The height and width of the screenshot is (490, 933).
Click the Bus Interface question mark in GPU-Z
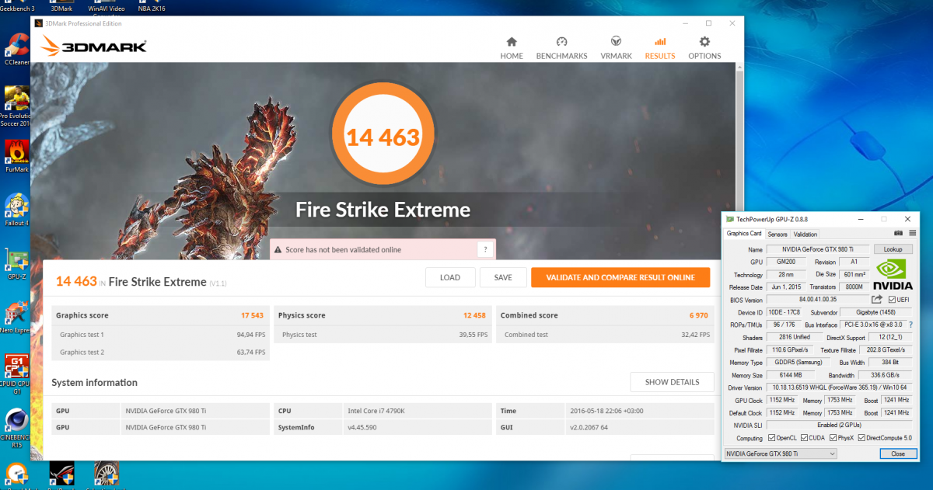[x=910, y=325]
